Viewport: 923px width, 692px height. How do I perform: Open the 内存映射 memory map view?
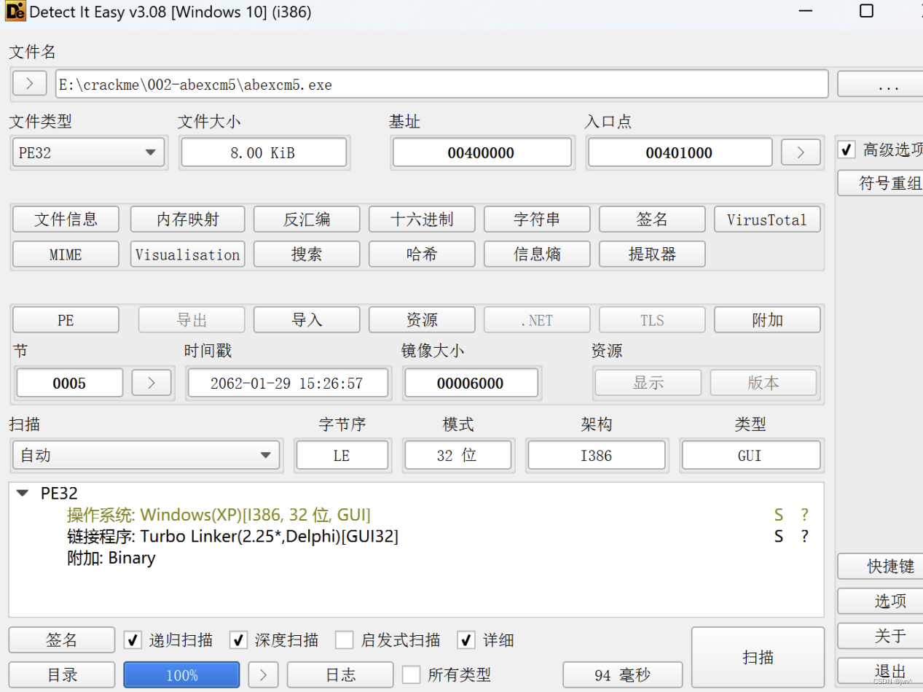tap(188, 219)
